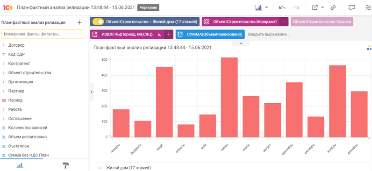Click the ноябрь bar in chart
This screenshot has height=171, width=372.
(337, 101)
